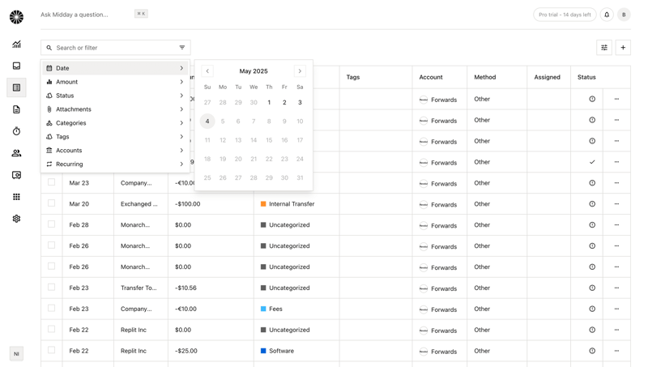Select the Mar 23 Company transaction checkbox
The width and height of the screenshot is (648, 367).
pos(51,181)
